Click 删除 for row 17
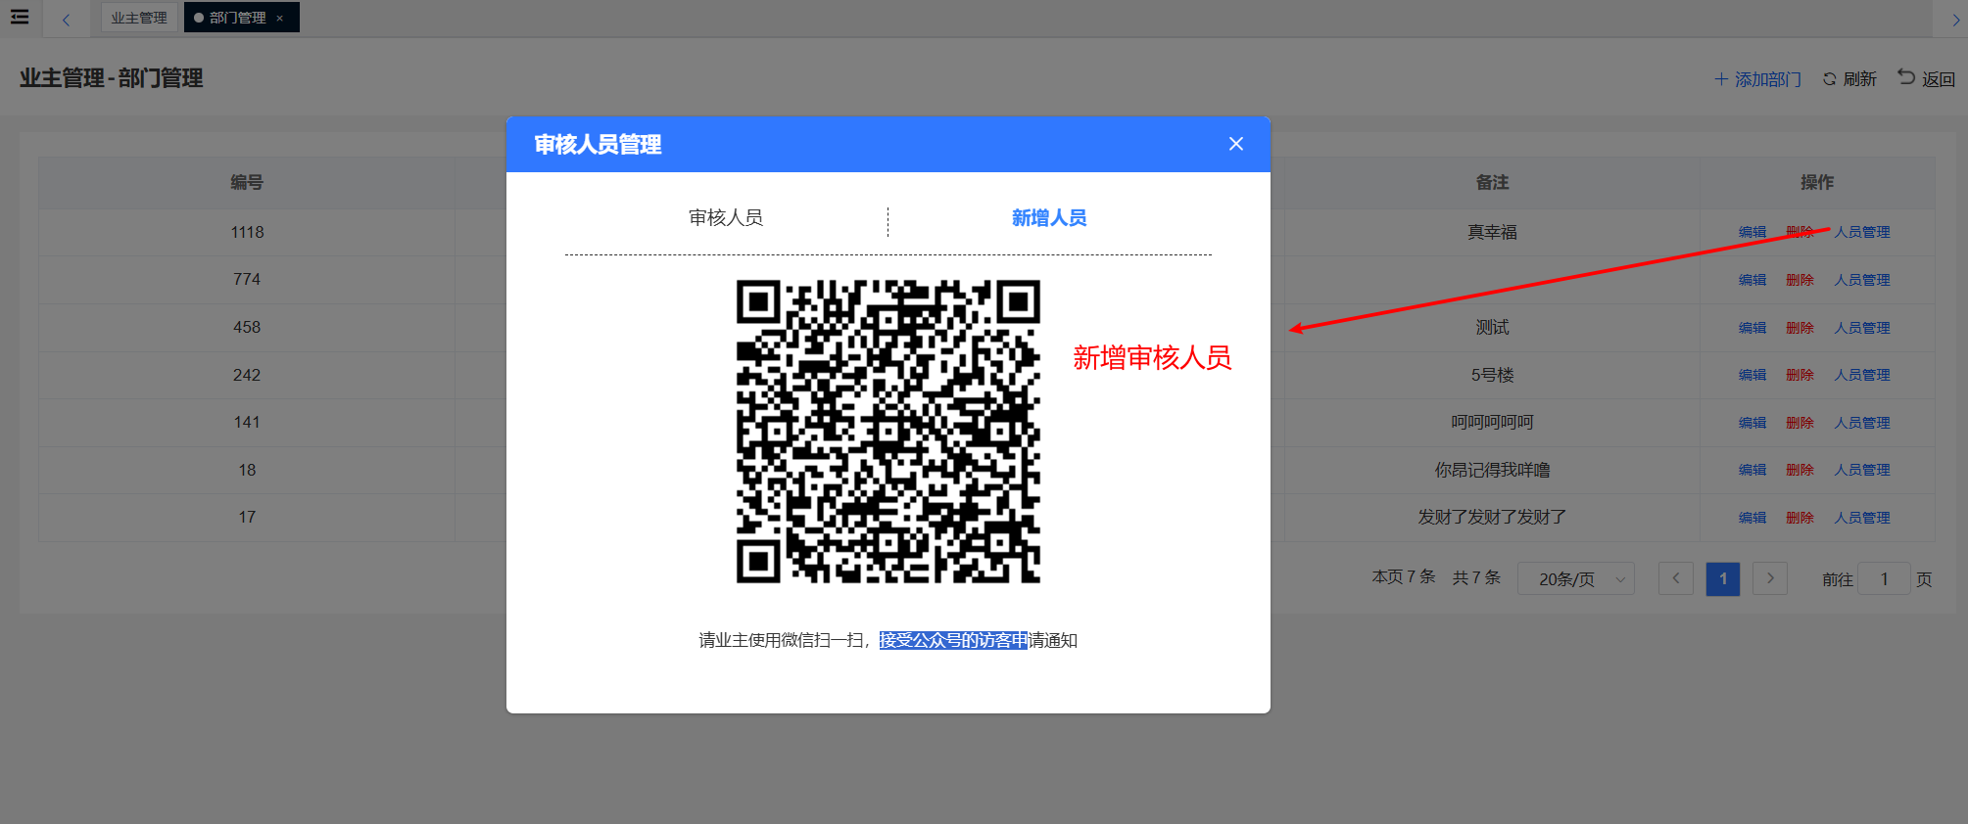This screenshot has width=1968, height=824. [1800, 518]
